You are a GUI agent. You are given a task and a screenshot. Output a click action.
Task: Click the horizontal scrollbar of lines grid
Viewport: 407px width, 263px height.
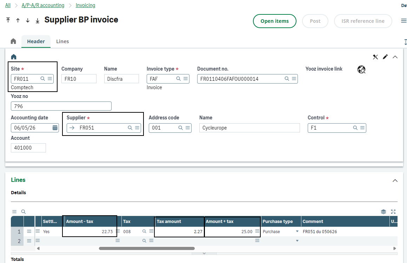pyautogui.click(x=147, y=249)
